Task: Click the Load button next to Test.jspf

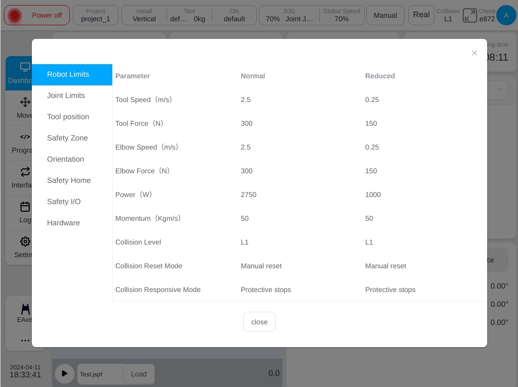Action: pos(139,374)
